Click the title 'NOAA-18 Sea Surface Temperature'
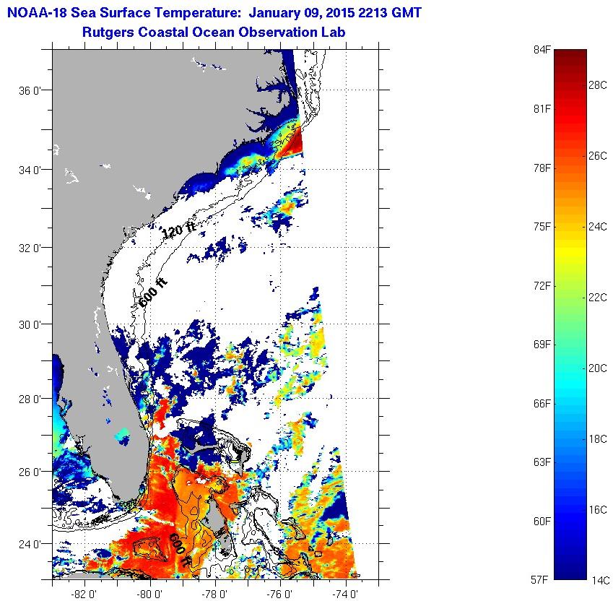The image size is (613, 601). point(124,13)
